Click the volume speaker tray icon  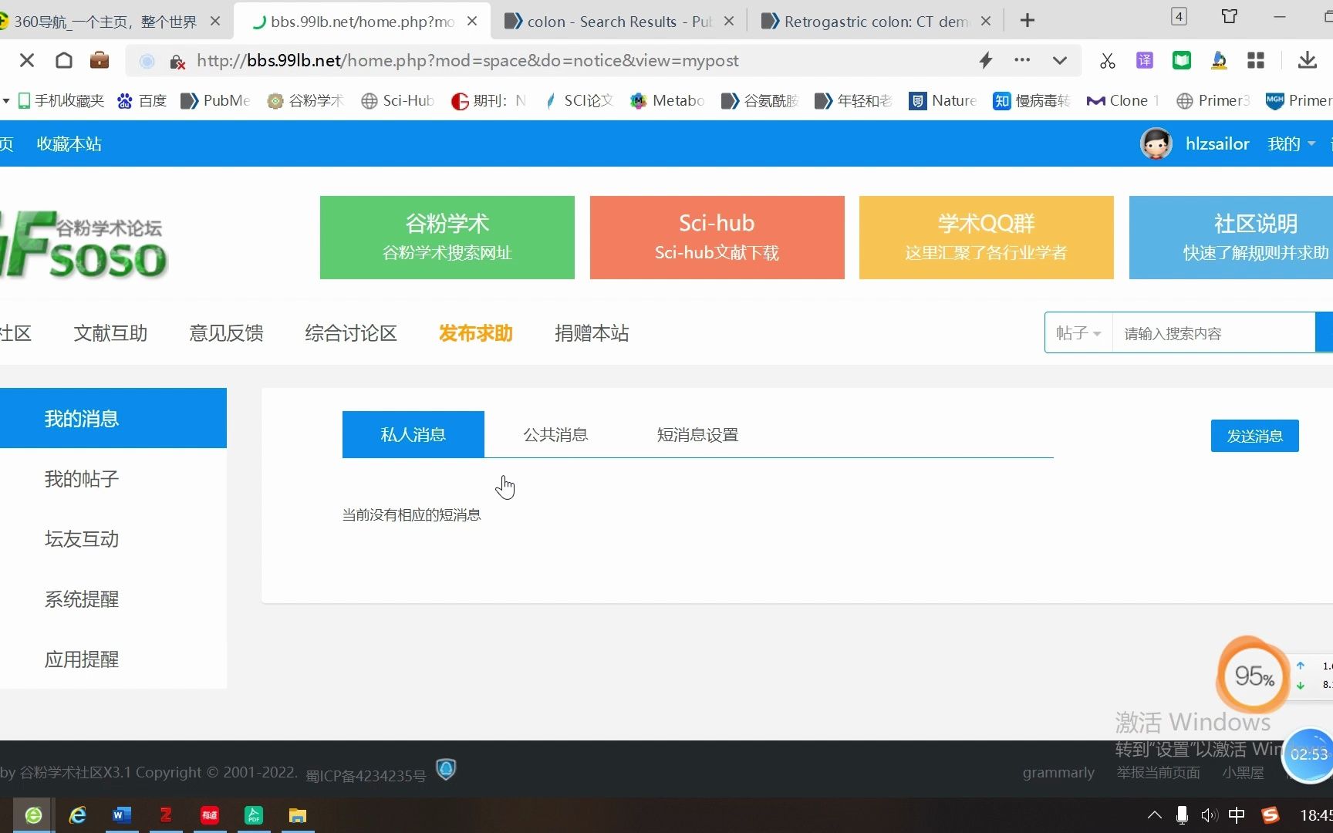point(1209,815)
